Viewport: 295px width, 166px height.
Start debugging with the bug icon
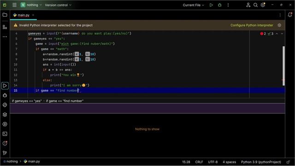tap(219, 5)
